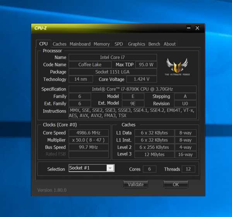Click the Technology value '14 nm'
232x217 pixels.
pyautogui.click(x=81, y=79)
